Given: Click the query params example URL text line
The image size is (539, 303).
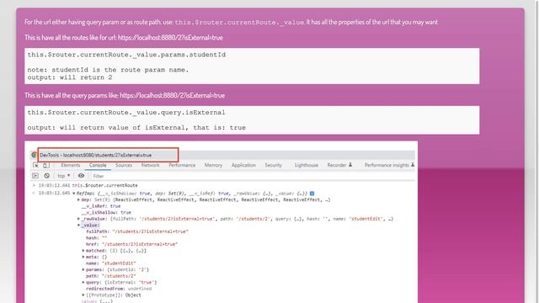Looking at the screenshot, I should [x=125, y=95].
